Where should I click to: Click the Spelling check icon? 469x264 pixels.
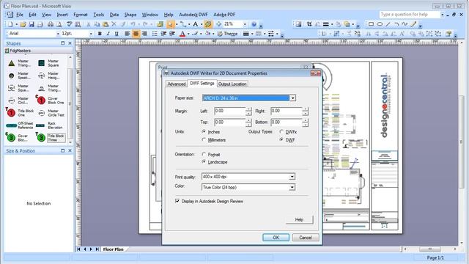click(x=70, y=24)
